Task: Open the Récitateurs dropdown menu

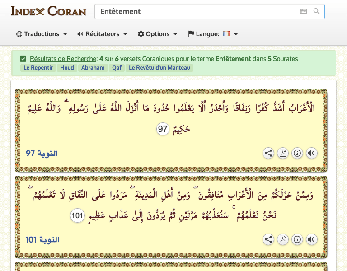Action: click(102, 34)
